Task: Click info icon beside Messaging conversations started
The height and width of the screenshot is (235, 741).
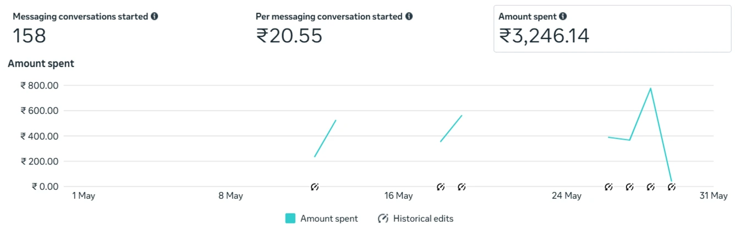Action: (x=155, y=17)
